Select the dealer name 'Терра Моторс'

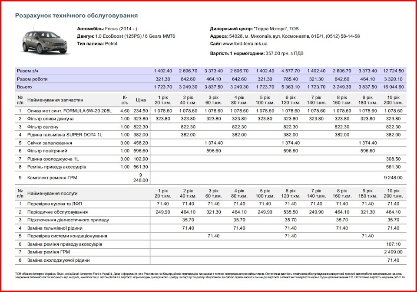click(x=271, y=29)
